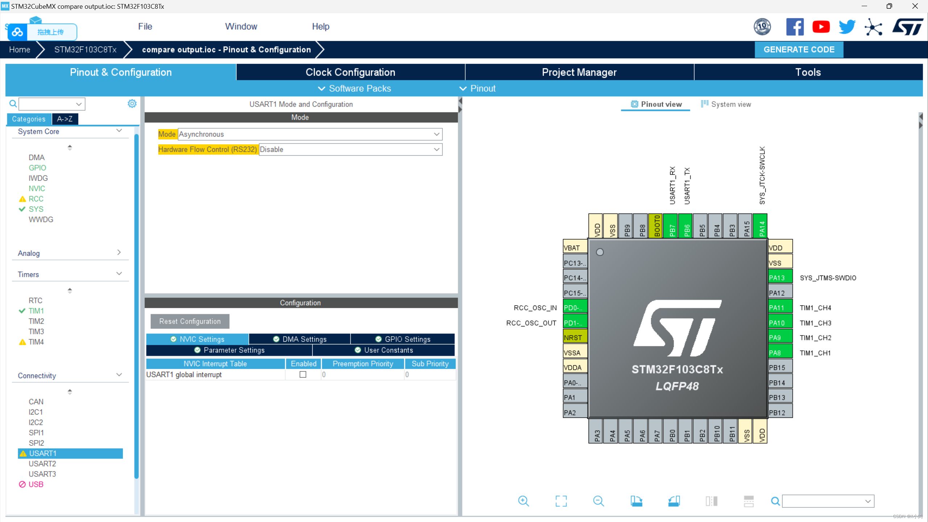Image resolution: width=928 pixels, height=522 pixels.
Task: Click the category panel vertical scrollbar
Action: (136, 306)
